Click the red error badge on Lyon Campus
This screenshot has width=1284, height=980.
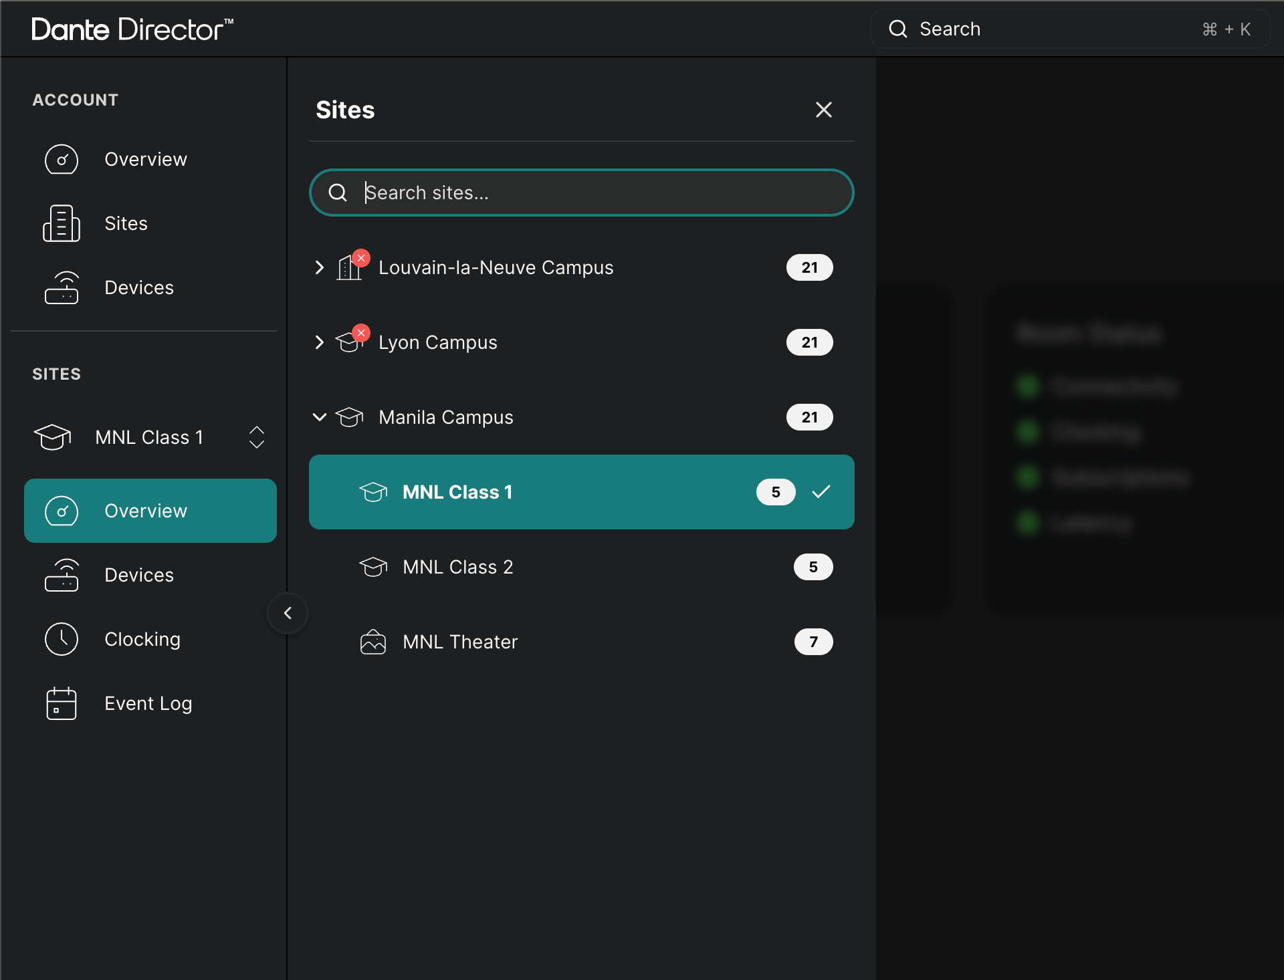(361, 332)
